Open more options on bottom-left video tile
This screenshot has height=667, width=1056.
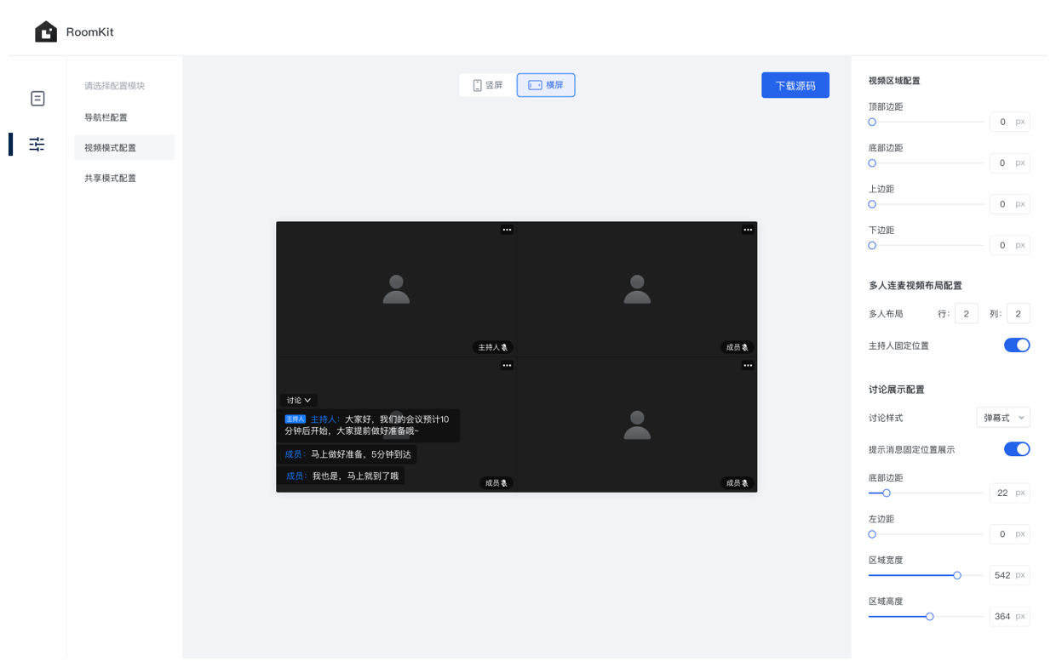click(x=507, y=366)
